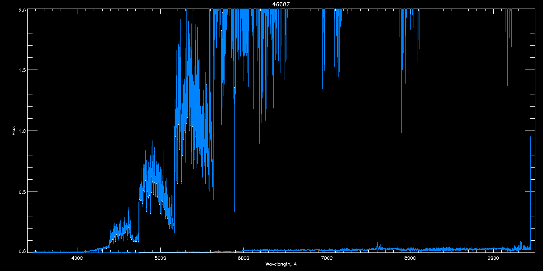Click the 1.0 flux tick label
This screenshot has width=543, height=271.
pyautogui.click(x=22, y=131)
